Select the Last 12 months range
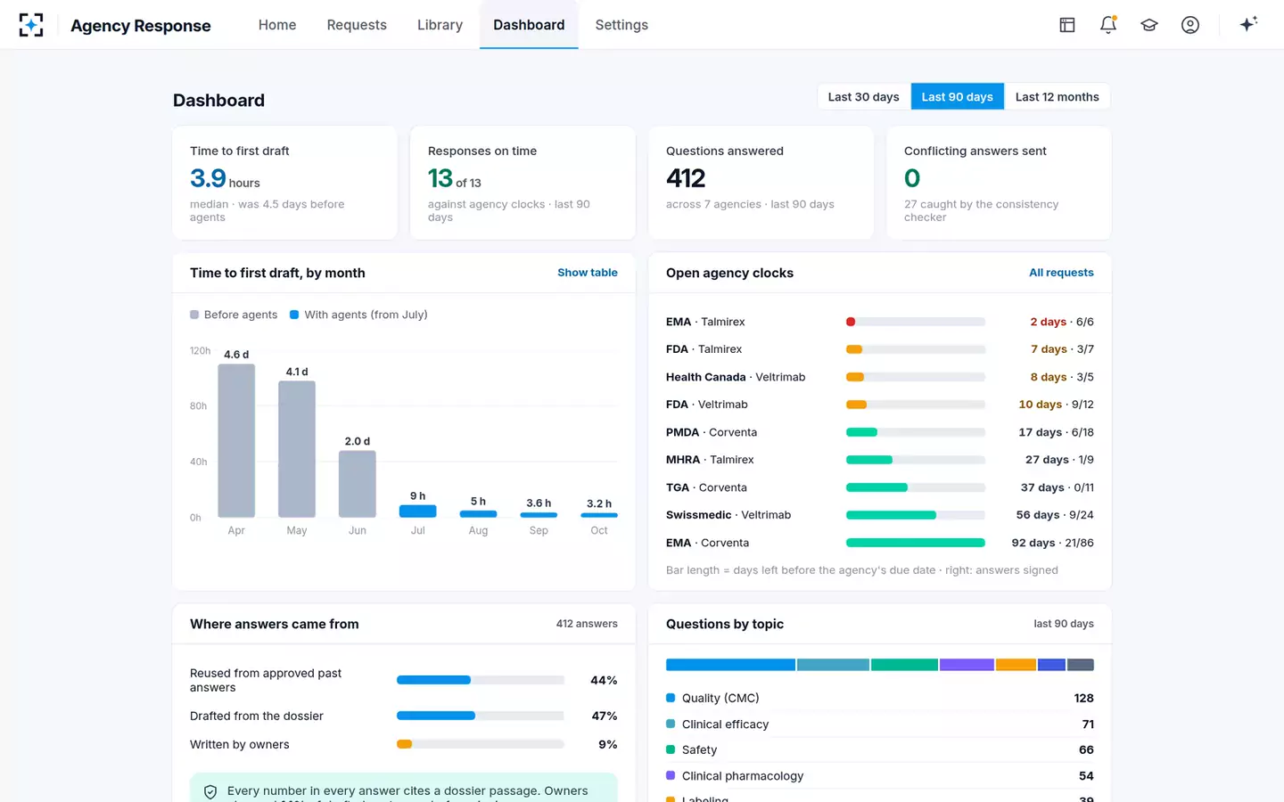The image size is (1284, 802). (x=1057, y=97)
